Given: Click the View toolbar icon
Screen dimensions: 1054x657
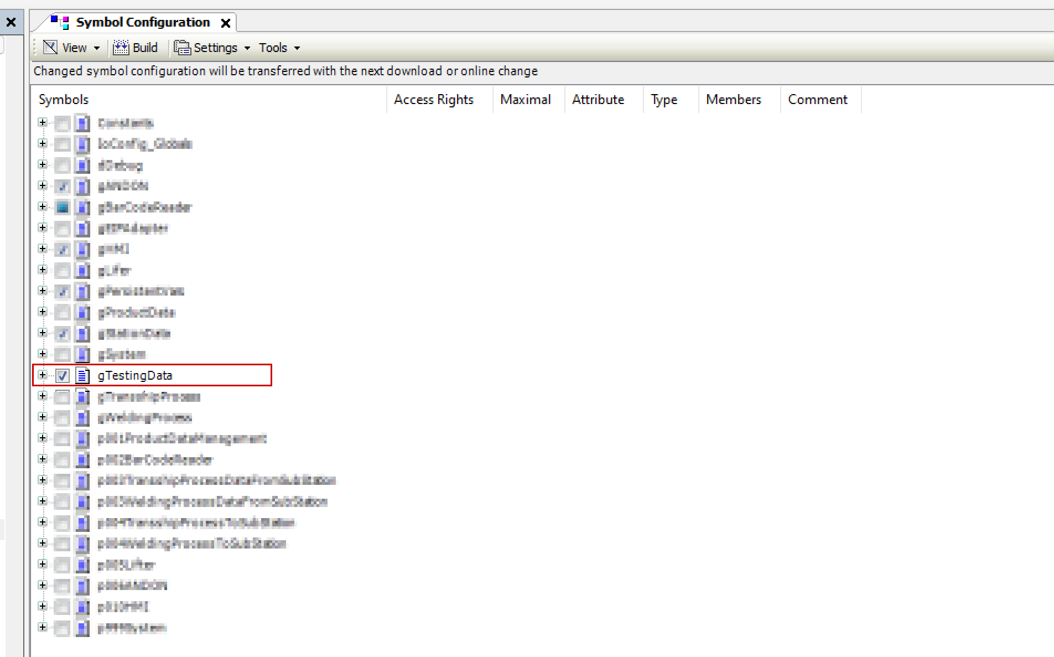Looking at the screenshot, I should (50, 48).
